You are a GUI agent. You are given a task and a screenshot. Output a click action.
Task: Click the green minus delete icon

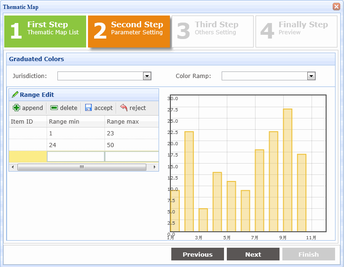[x=54, y=108]
